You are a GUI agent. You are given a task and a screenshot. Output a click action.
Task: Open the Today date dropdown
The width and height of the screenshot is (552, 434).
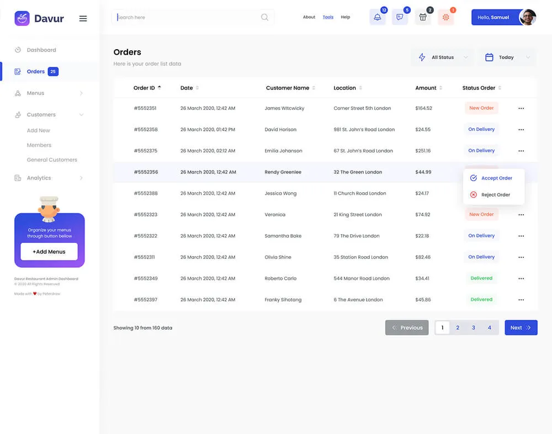pyautogui.click(x=507, y=57)
